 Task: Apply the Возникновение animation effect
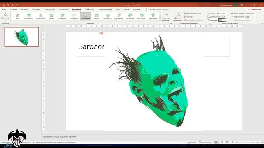29,16
